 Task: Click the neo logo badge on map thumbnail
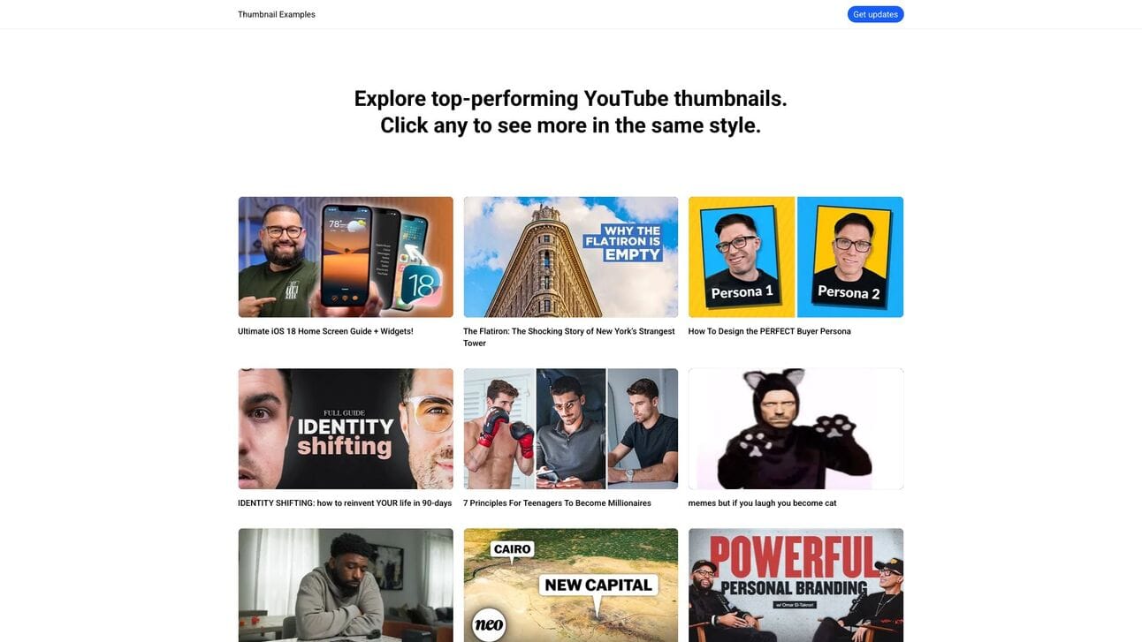[x=489, y=624]
